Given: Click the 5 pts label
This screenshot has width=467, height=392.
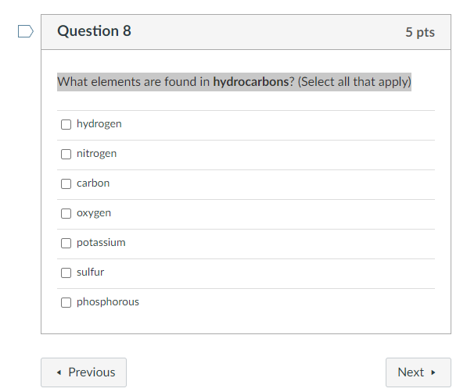Looking at the screenshot, I should pyautogui.click(x=420, y=32).
